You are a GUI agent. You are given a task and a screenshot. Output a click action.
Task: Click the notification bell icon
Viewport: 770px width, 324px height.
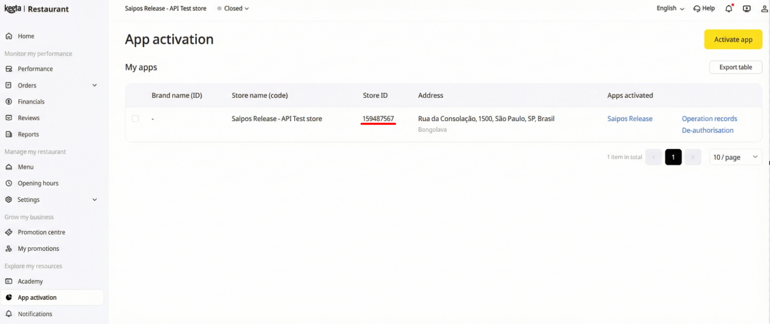(728, 8)
